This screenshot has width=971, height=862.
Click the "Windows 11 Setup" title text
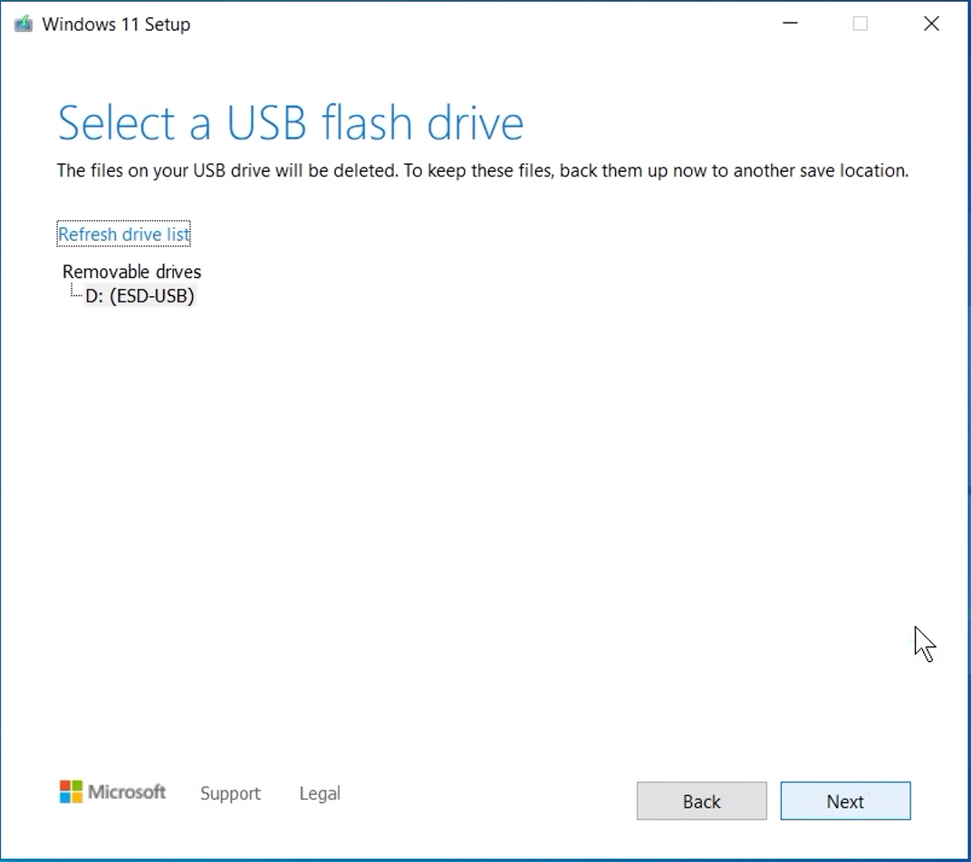pos(116,24)
